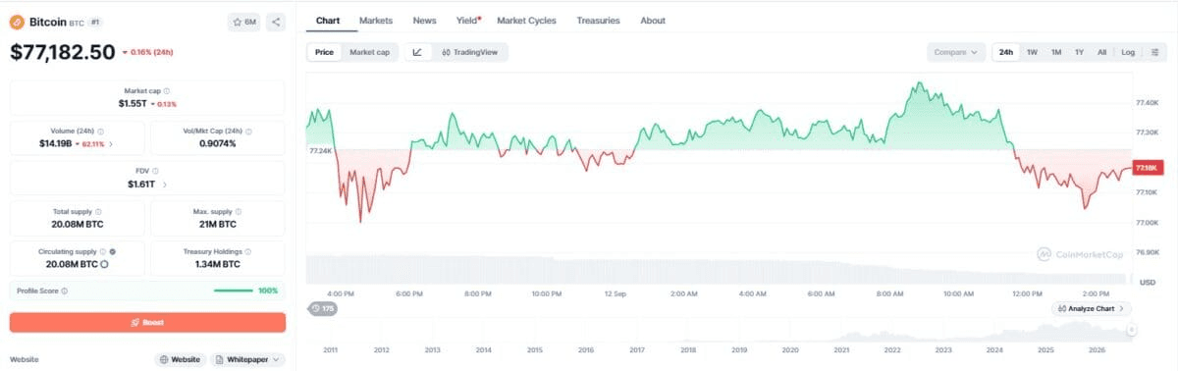Click the $14.19B volume value

pos(55,143)
